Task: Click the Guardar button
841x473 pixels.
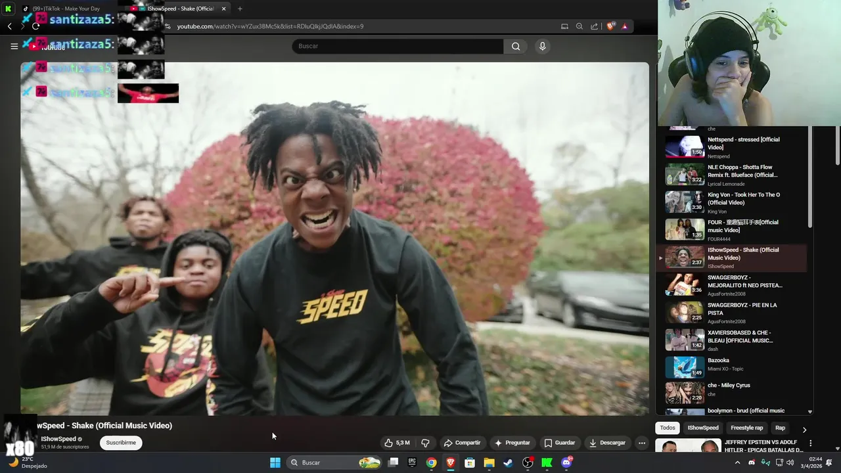Action: [x=560, y=443]
